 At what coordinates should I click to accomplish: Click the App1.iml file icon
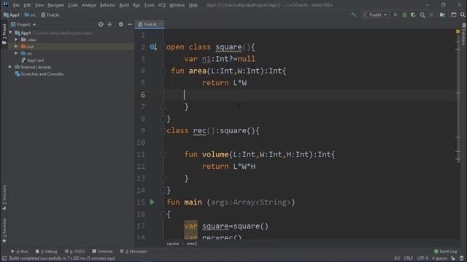23,60
